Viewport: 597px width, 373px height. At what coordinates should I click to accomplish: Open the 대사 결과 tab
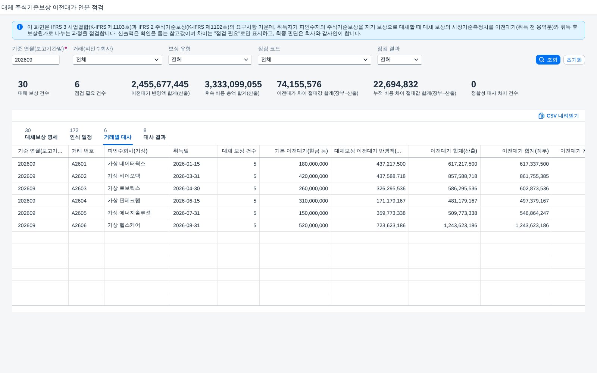[x=154, y=134]
